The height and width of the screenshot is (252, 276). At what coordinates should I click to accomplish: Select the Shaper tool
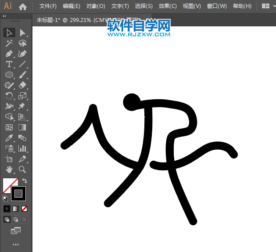pyautogui.click(x=9, y=85)
